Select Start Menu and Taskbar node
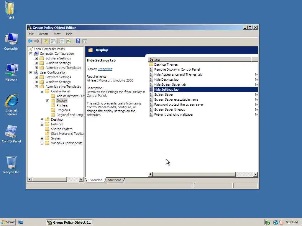This screenshot has height=226, width=302. click(x=67, y=134)
